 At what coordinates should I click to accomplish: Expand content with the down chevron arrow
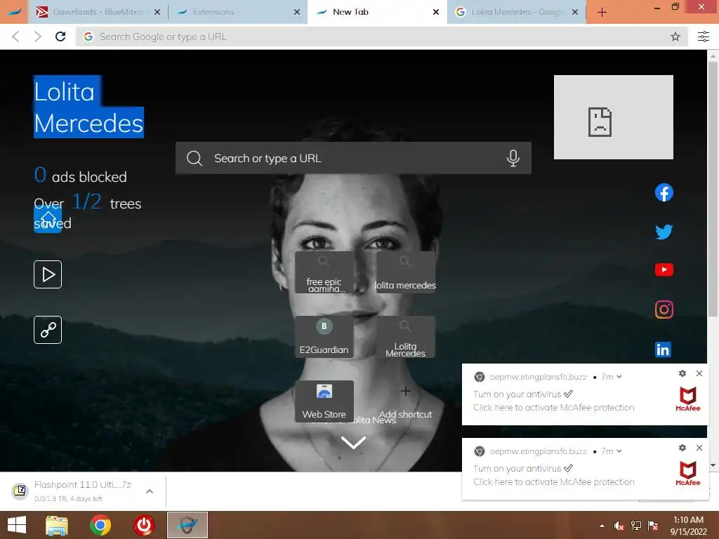tap(354, 442)
